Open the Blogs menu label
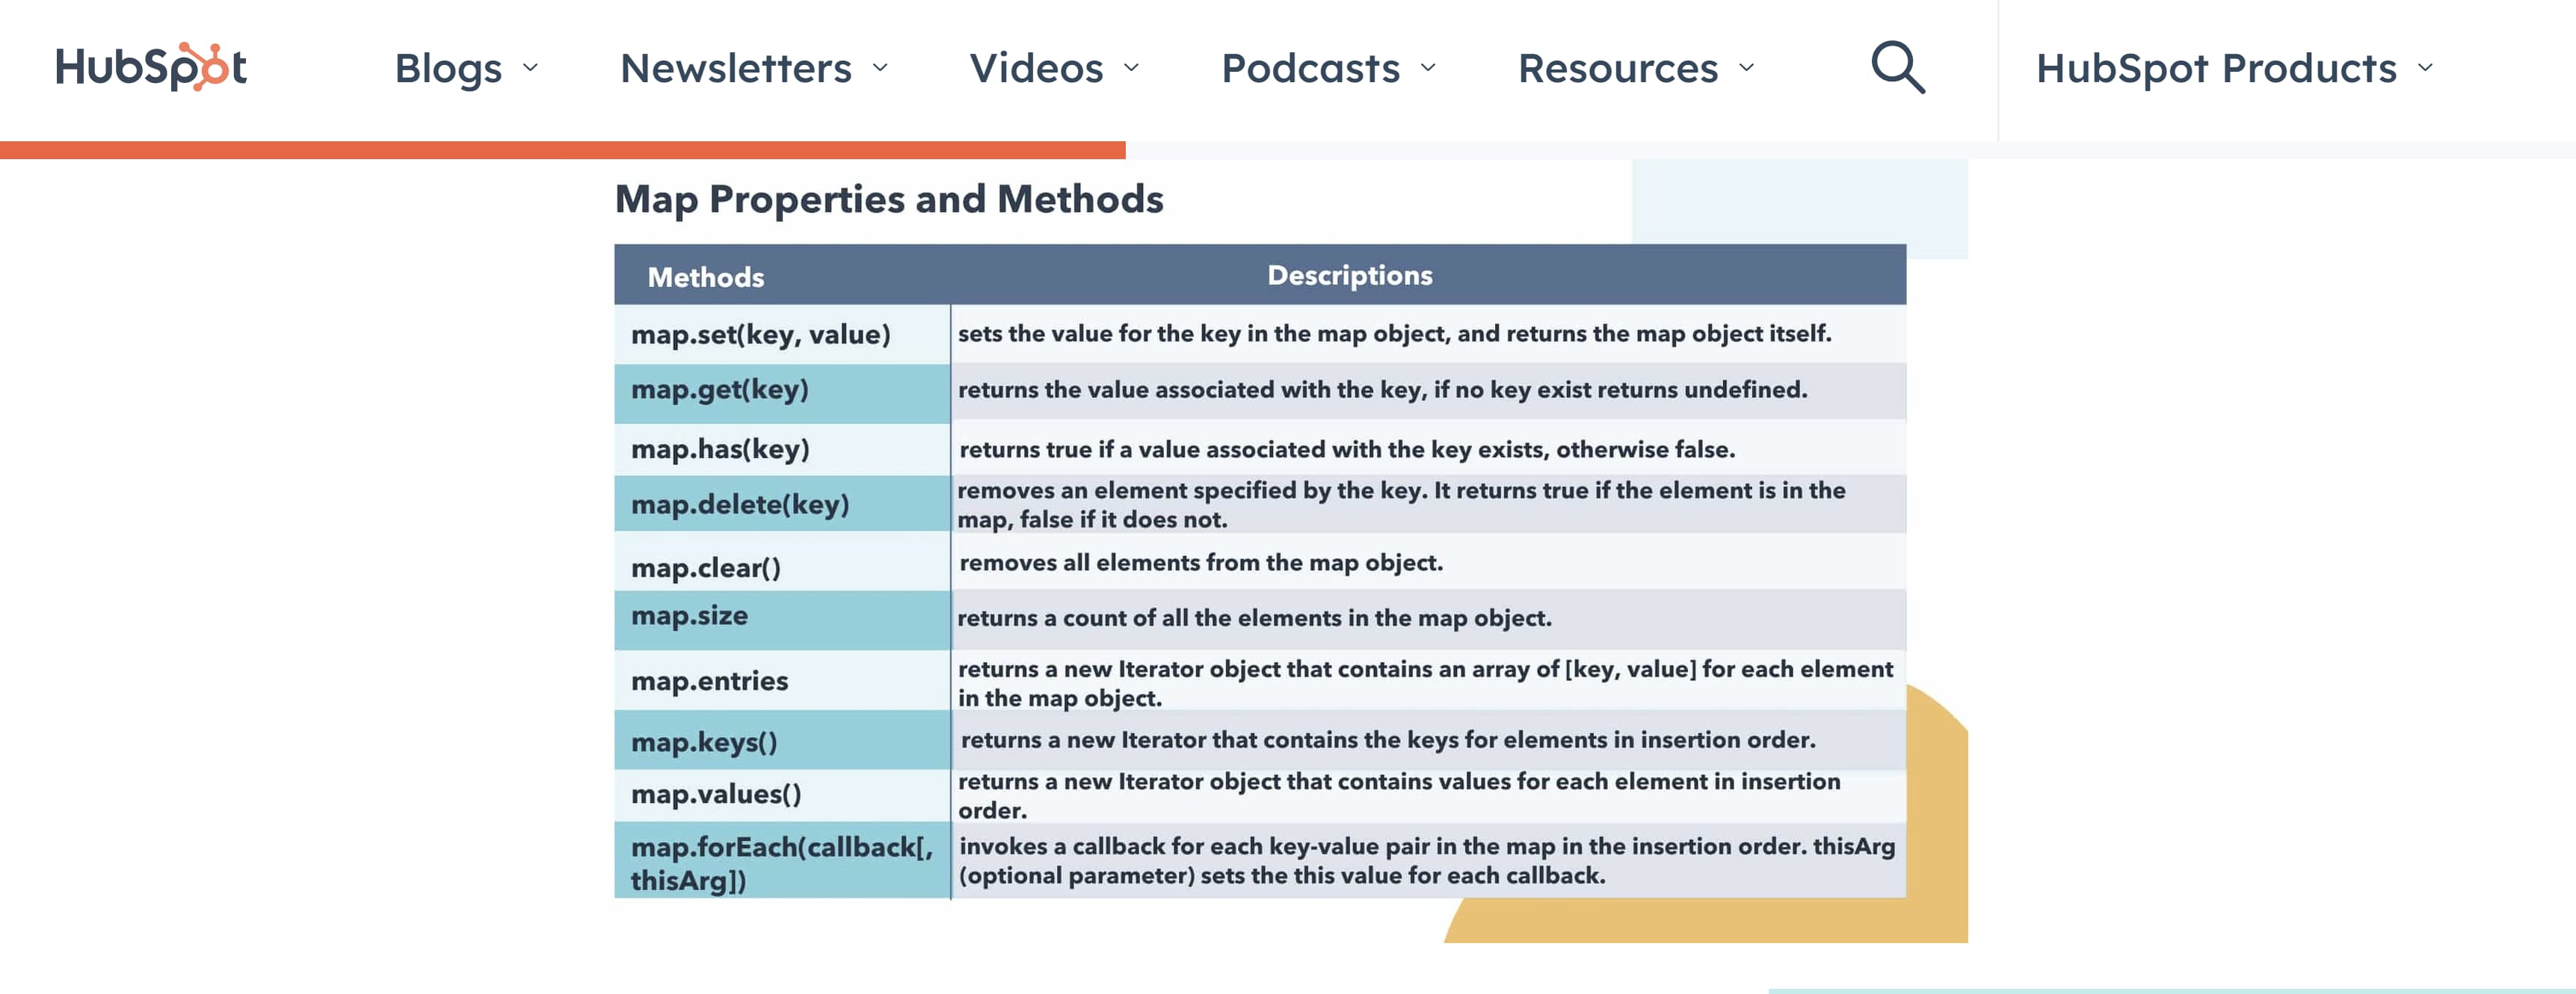 point(448,68)
